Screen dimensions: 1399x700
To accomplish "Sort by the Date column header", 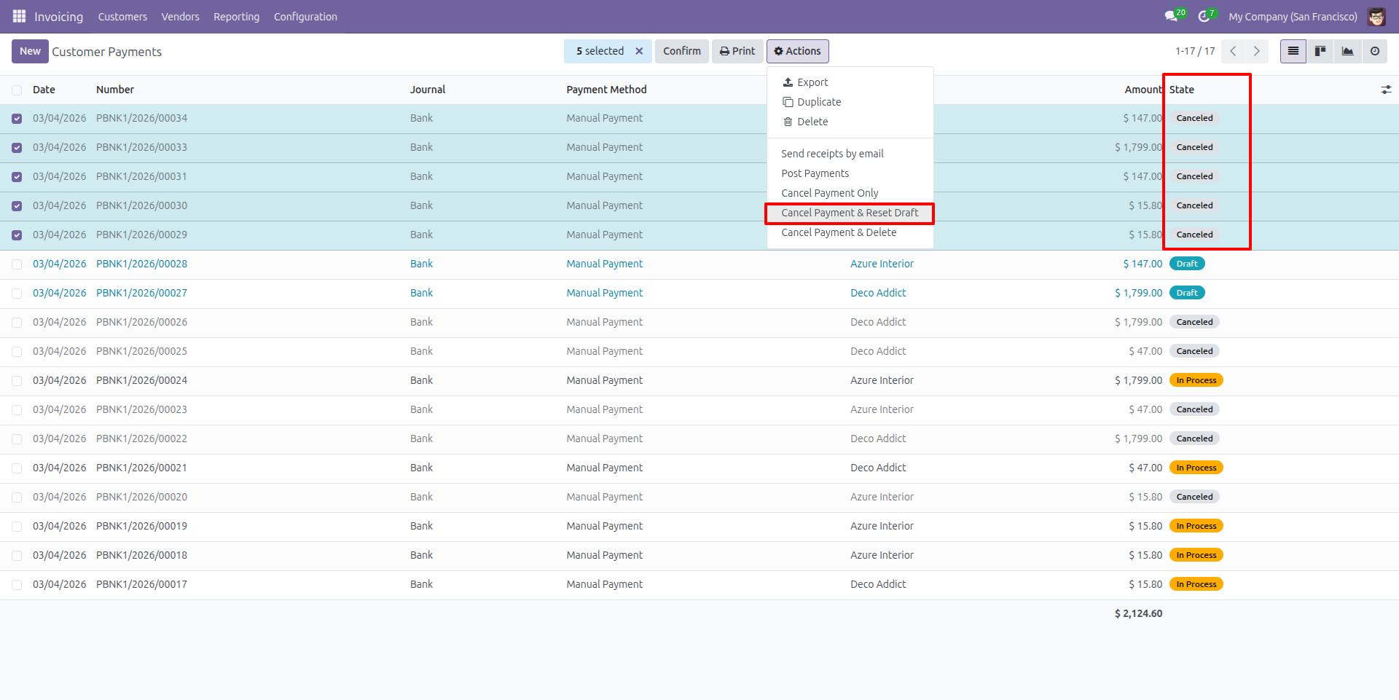I will click(x=44, y=90).
